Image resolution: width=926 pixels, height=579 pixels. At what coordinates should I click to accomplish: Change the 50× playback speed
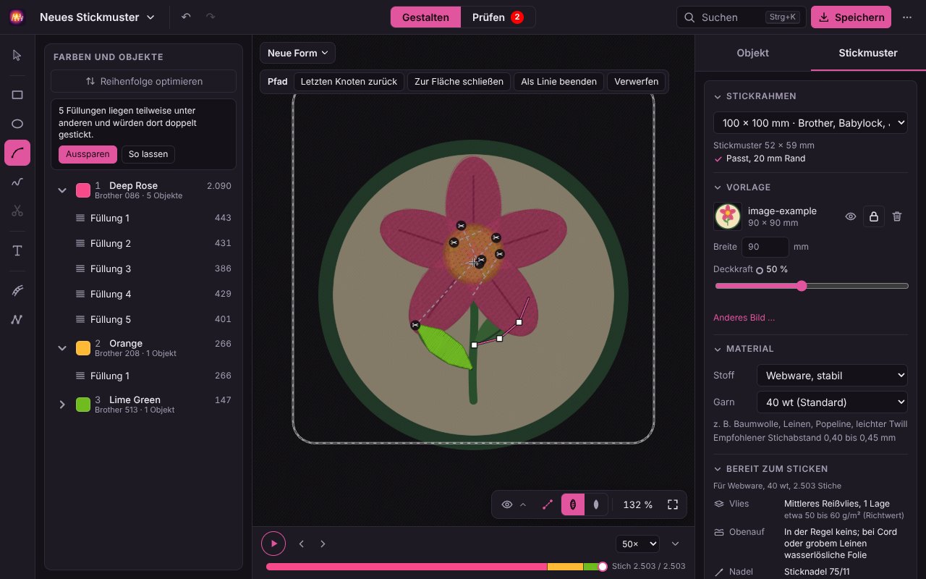pyautogui.click(x=637, y=544)
